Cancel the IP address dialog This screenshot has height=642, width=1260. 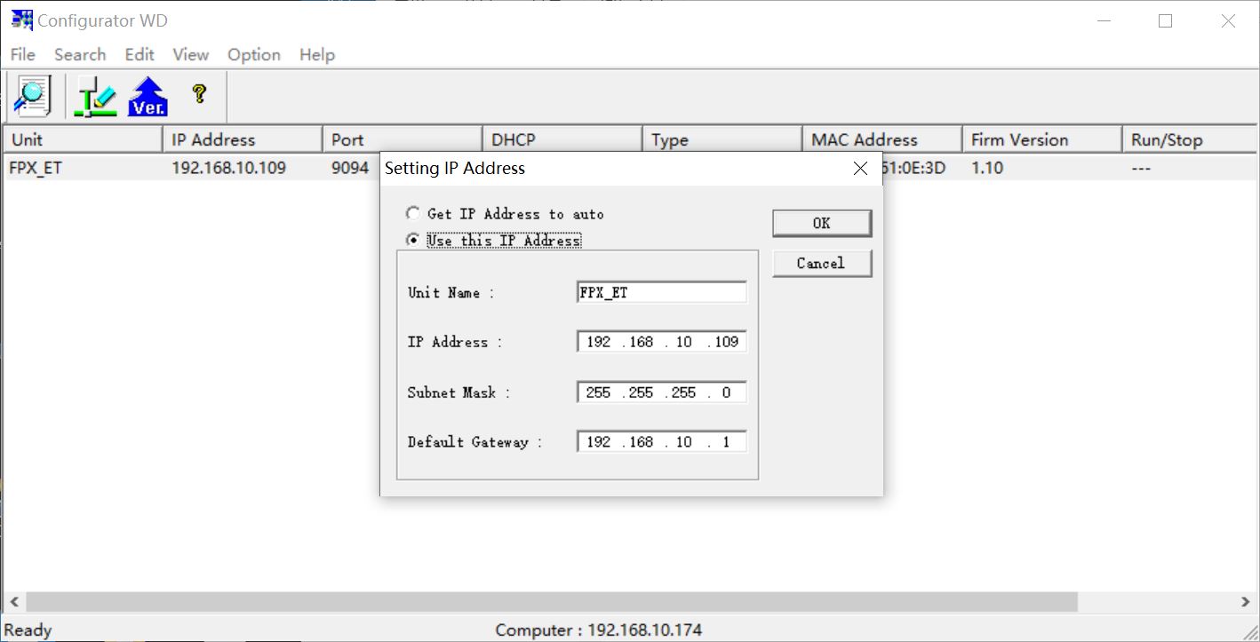point(821,263)
